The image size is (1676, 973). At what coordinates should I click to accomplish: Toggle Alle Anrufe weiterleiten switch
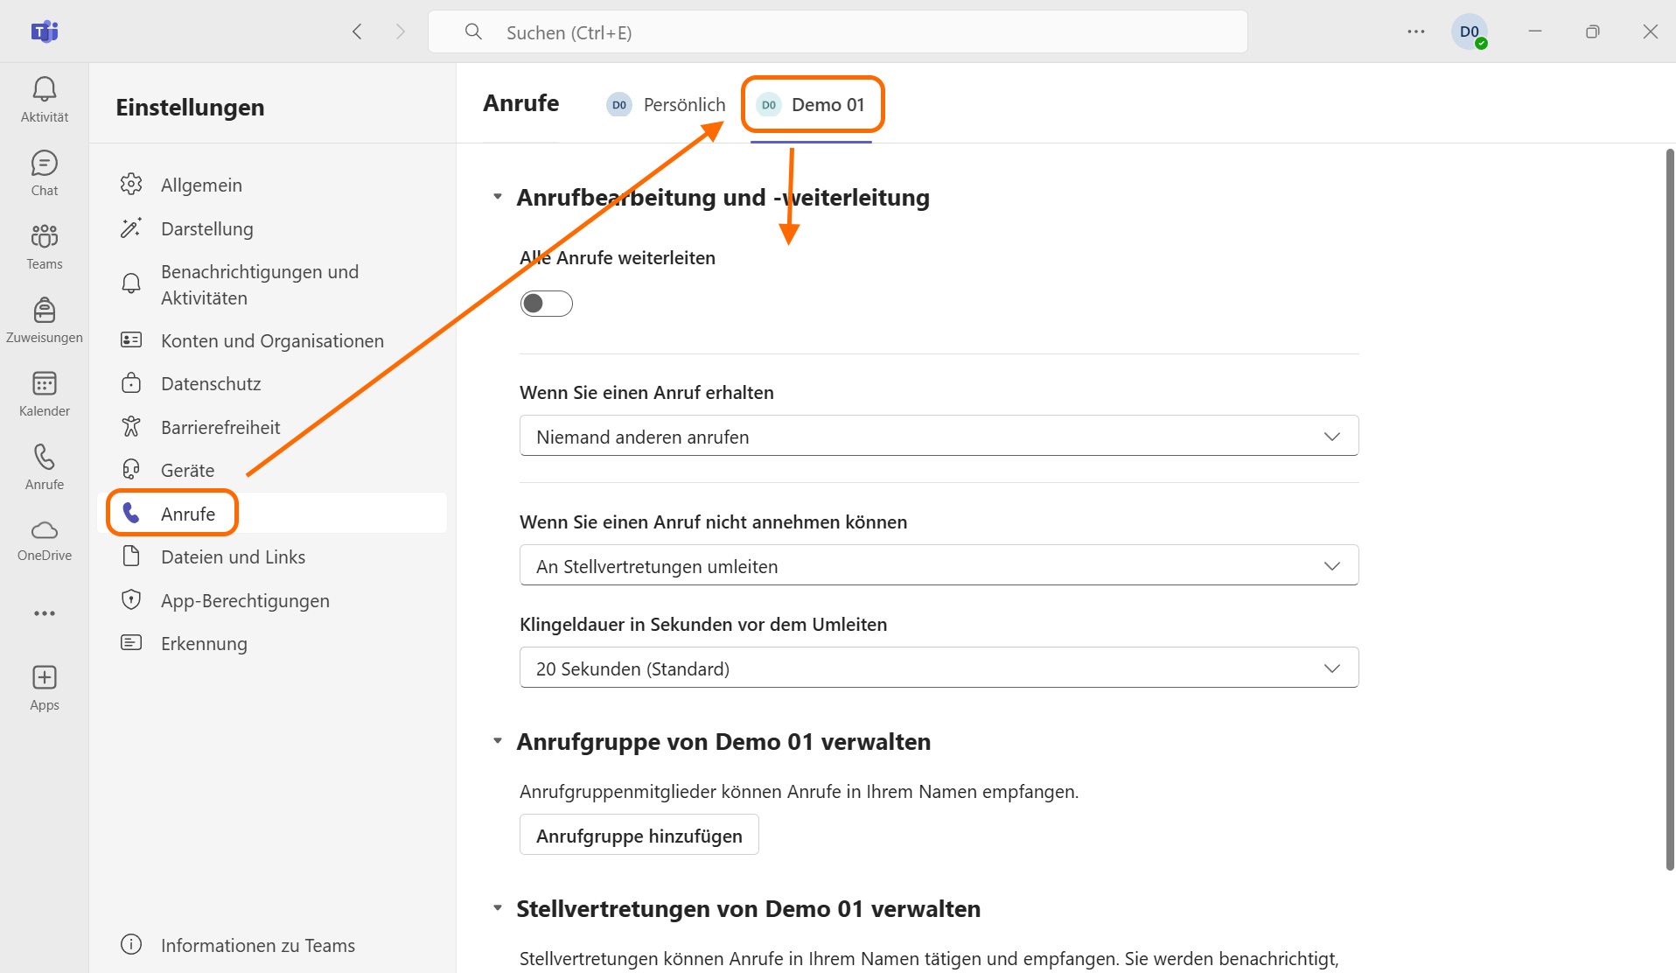(546, 304)
